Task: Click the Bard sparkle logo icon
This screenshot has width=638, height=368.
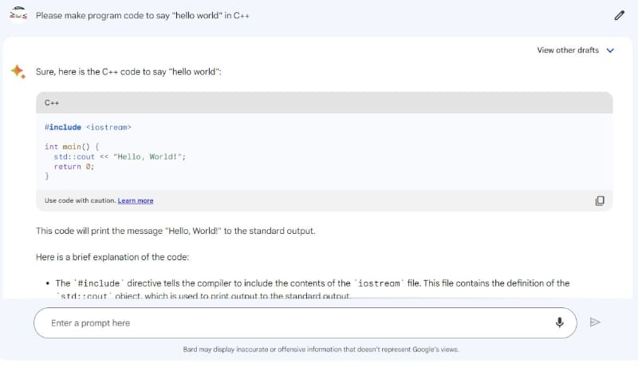Action: tap(18, 71)
